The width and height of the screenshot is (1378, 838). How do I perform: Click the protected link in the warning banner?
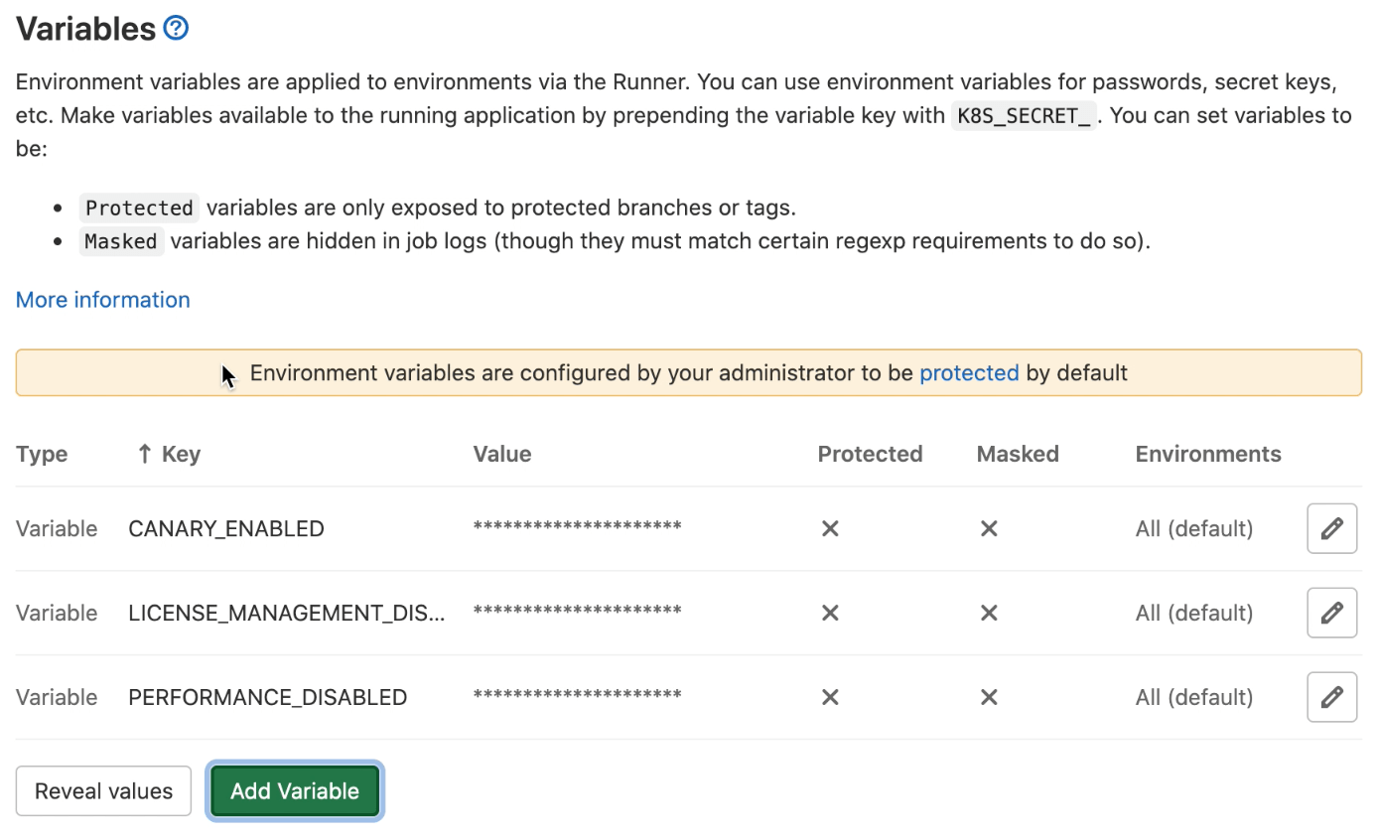(x=969, y=372)
